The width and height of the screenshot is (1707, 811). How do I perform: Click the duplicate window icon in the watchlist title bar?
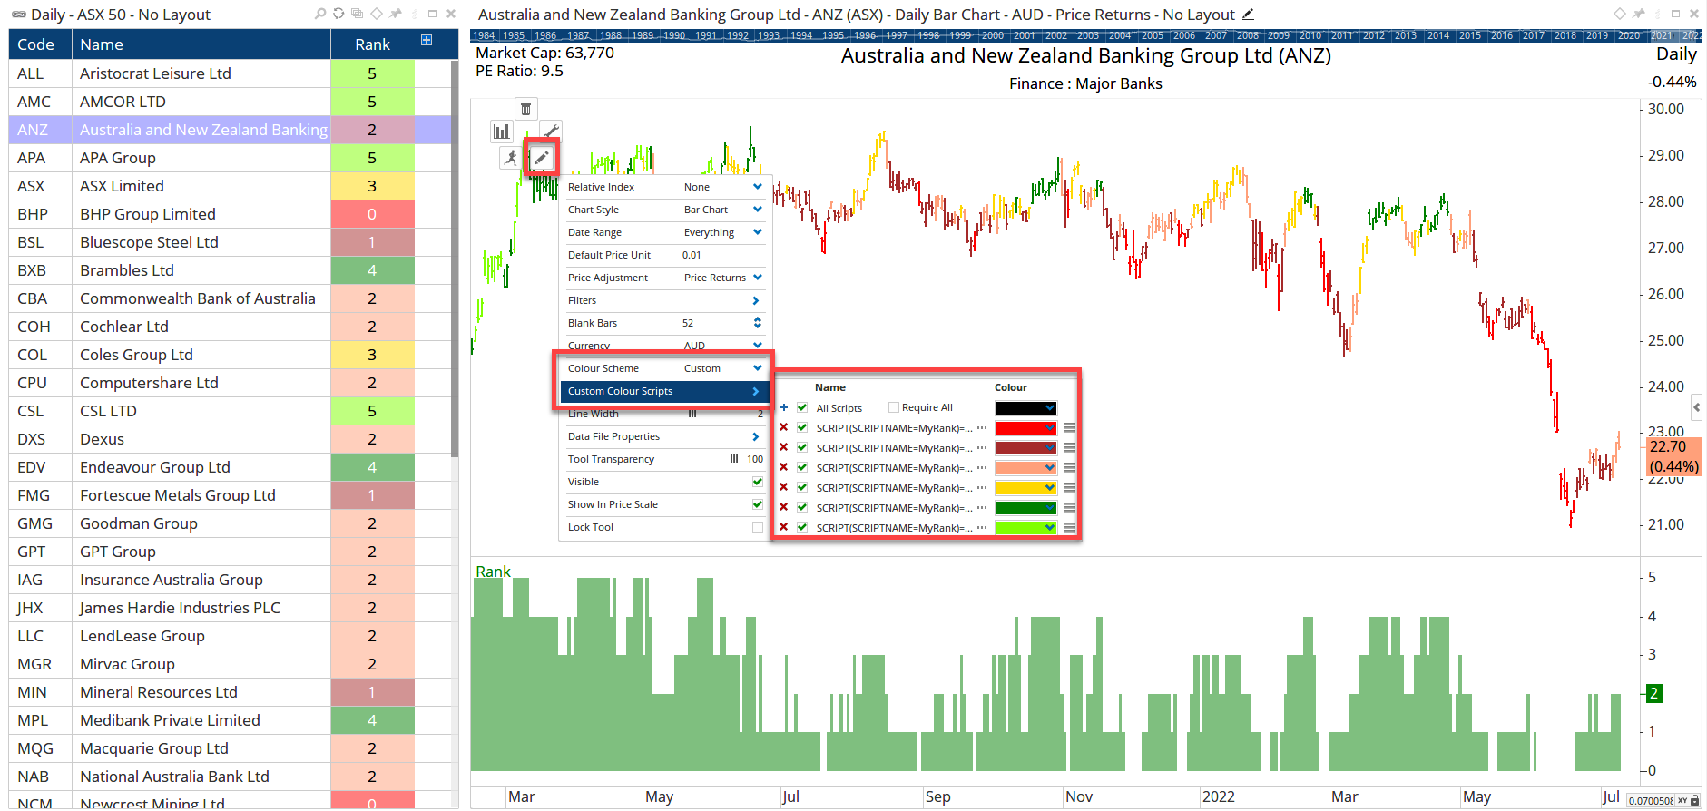(357, 14)
